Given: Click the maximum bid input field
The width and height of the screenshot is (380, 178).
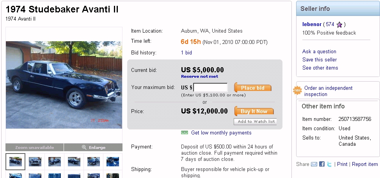Looking at the screenshot, I should coord(210,88).
